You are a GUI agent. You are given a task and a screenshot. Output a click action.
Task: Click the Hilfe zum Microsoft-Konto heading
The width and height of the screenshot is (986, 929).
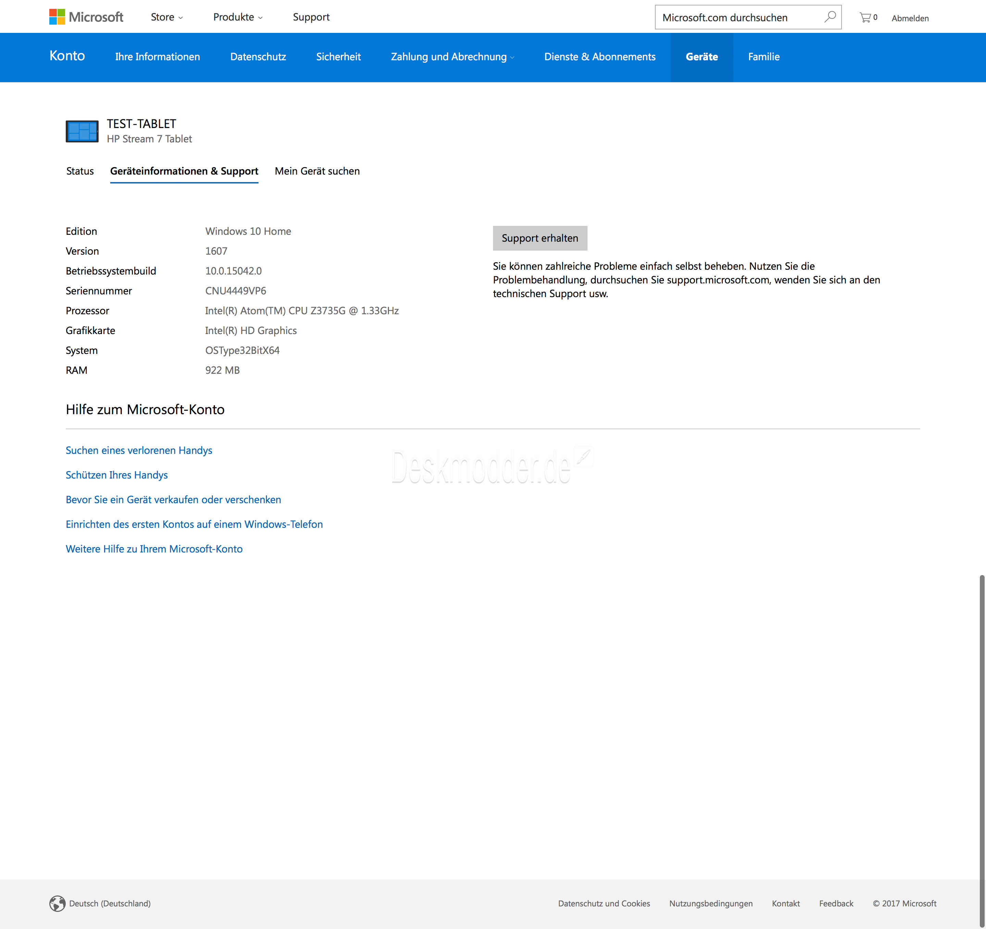coord(145,409)
